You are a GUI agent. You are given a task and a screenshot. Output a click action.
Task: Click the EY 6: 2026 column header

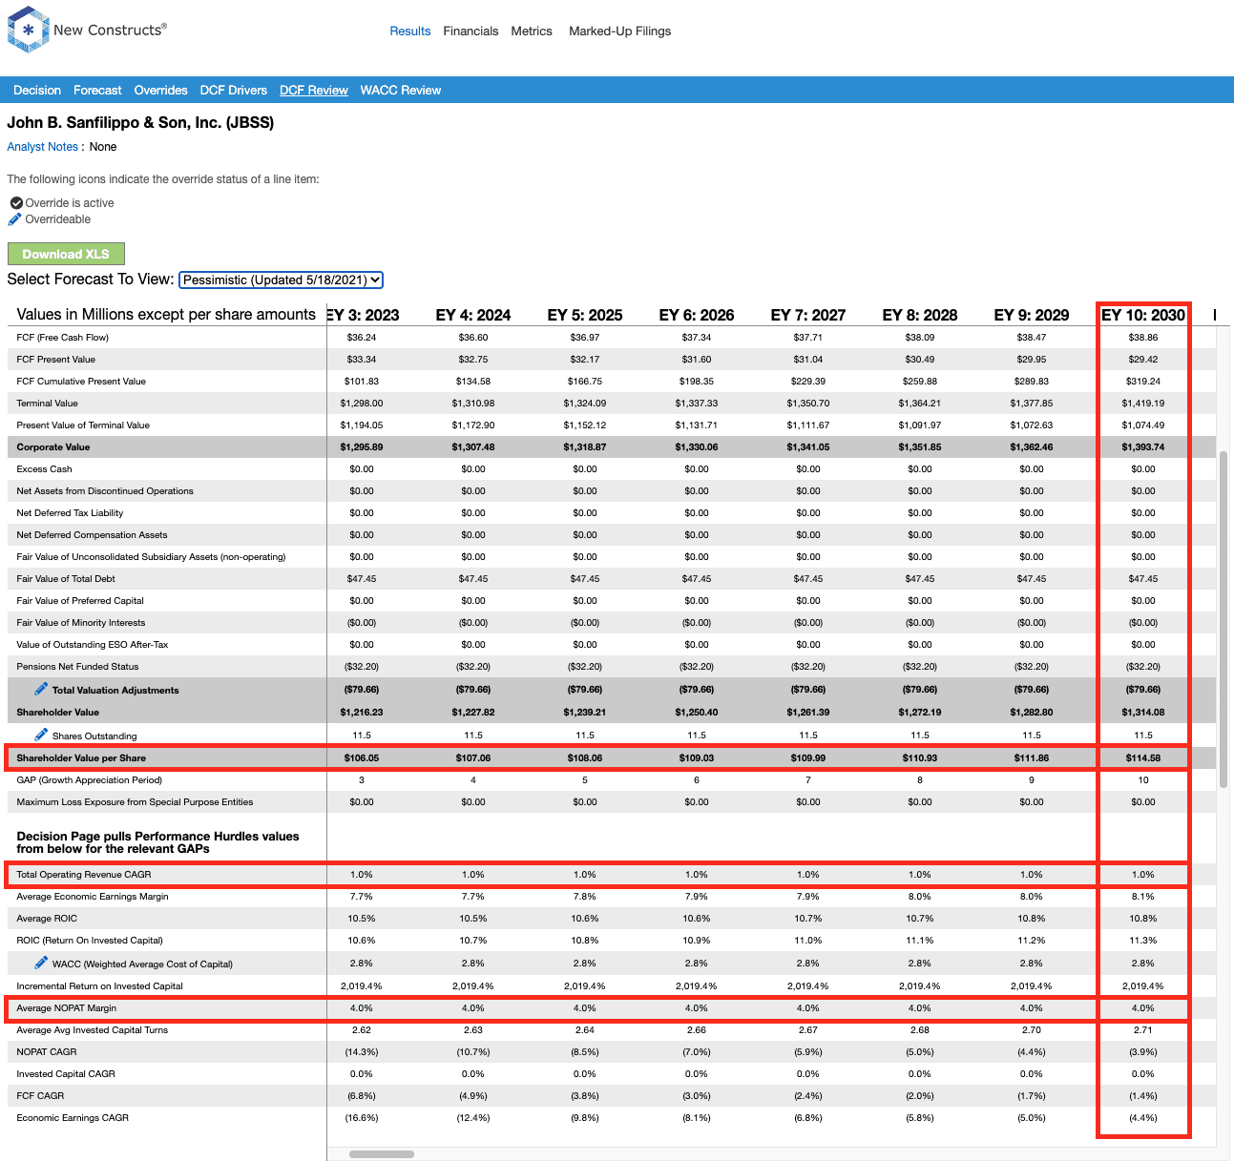[x=697, y=315]
